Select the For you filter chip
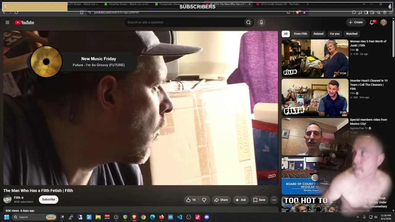 335,34
